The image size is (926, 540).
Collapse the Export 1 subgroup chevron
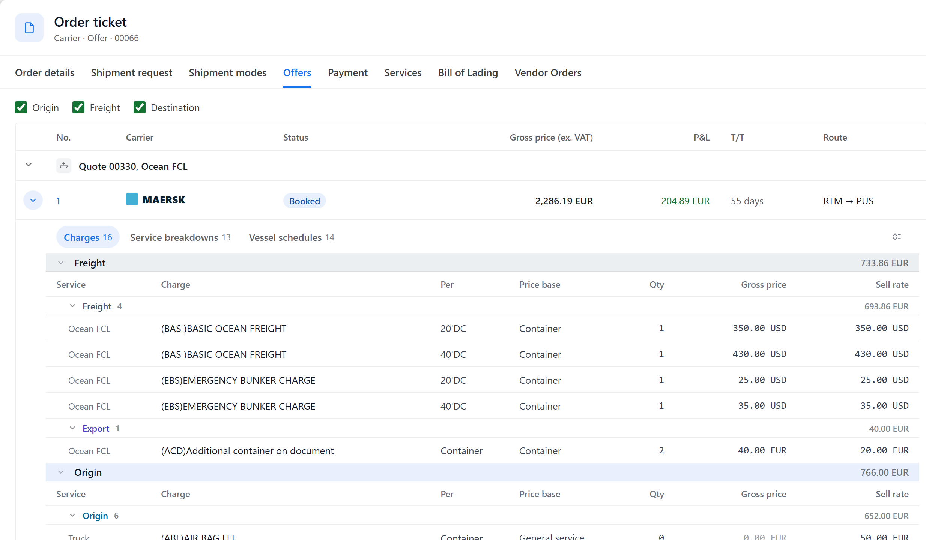tap(72, 428)
